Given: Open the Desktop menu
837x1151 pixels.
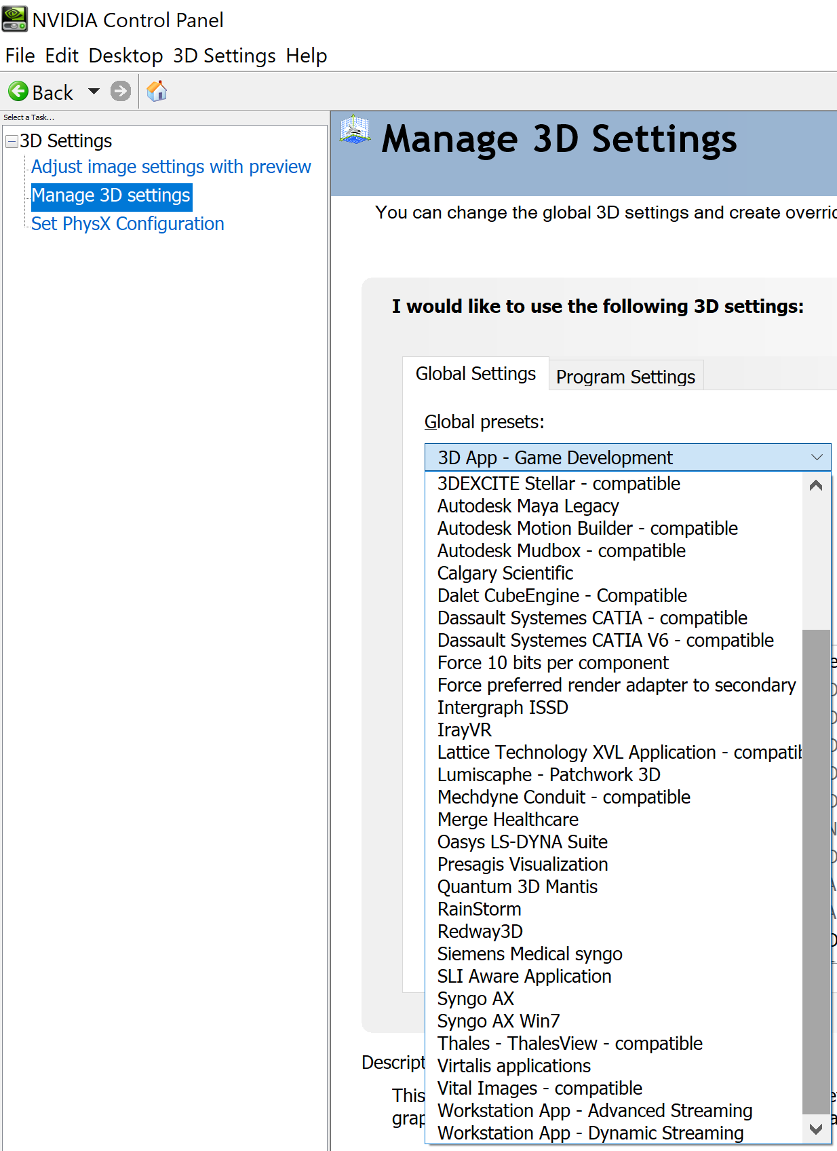Looking at the screenshot, I should pyautogui.click(x=125, y=56).
